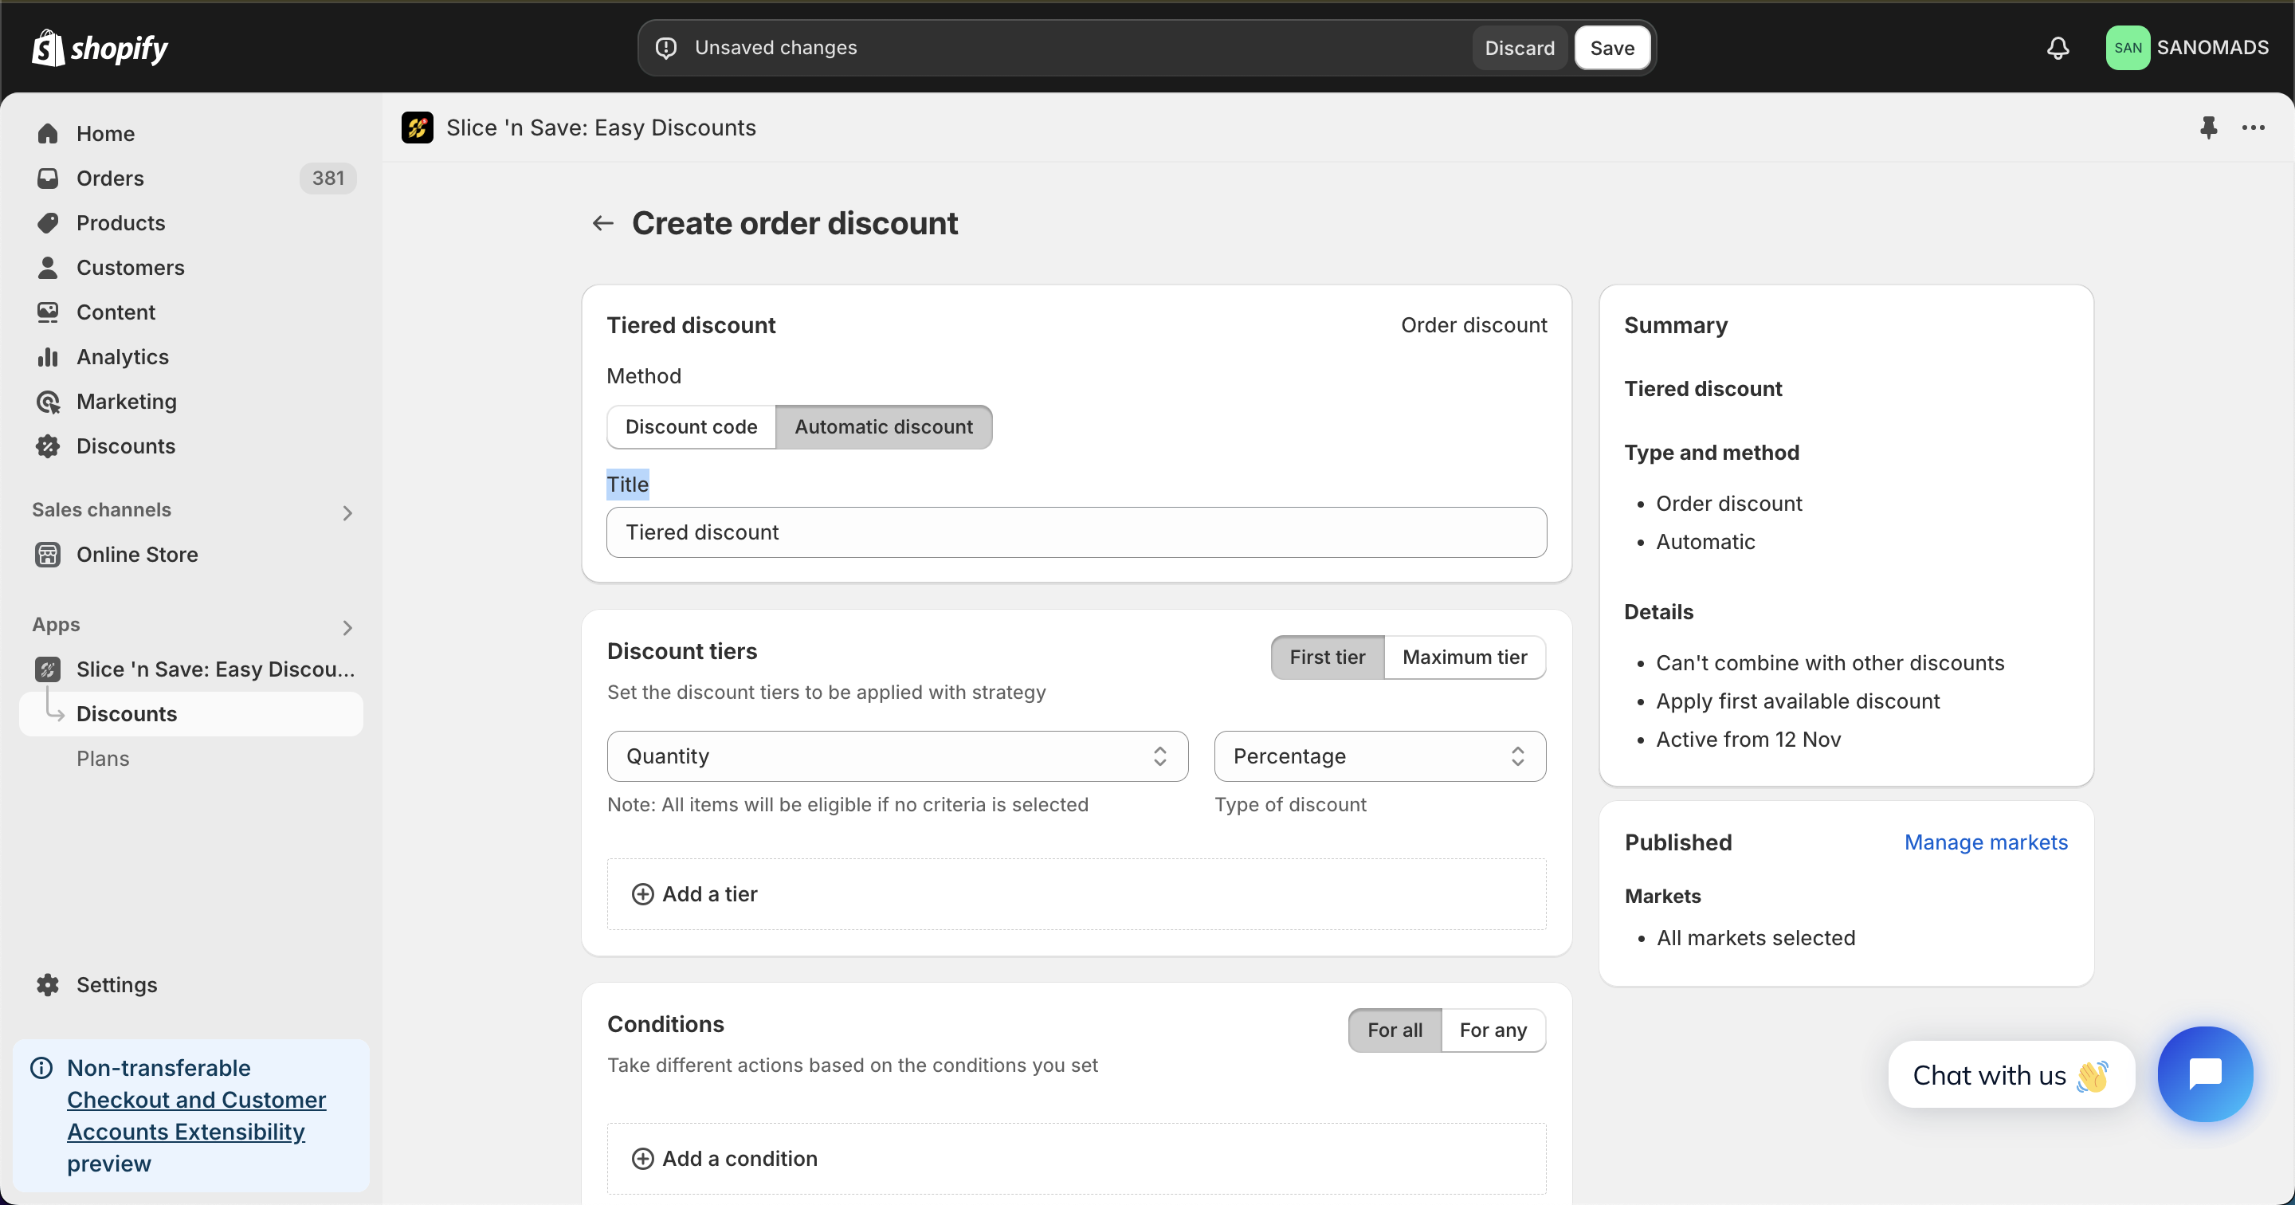Click the Save button
Screen dimensions: 2295x1205
tap(1611, 48)
